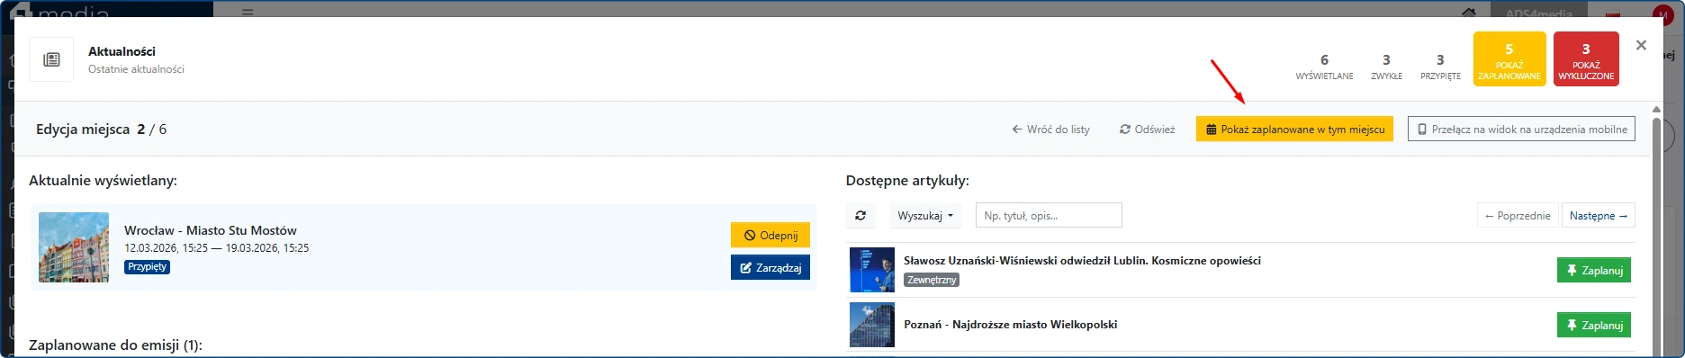
Task: Open the Poznań article thumbnail
Action: click(872, 325)
